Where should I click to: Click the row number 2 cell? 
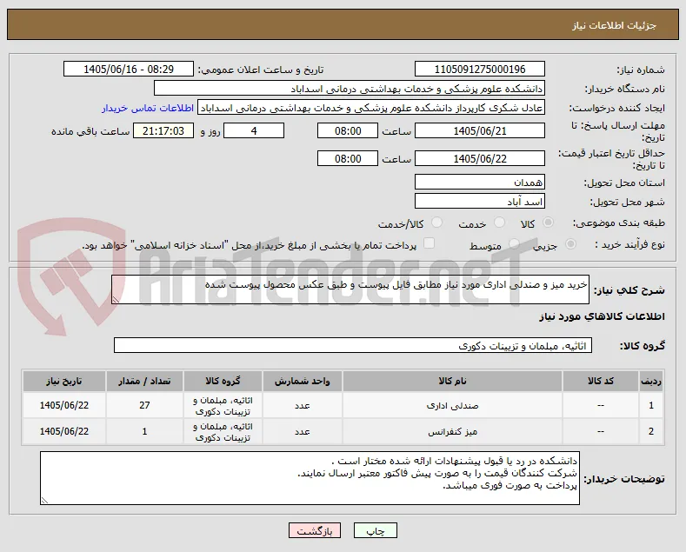coord(651,432)
